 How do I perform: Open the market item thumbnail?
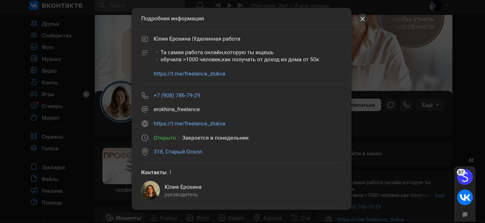pyautogui.click(x=117, y=166)
